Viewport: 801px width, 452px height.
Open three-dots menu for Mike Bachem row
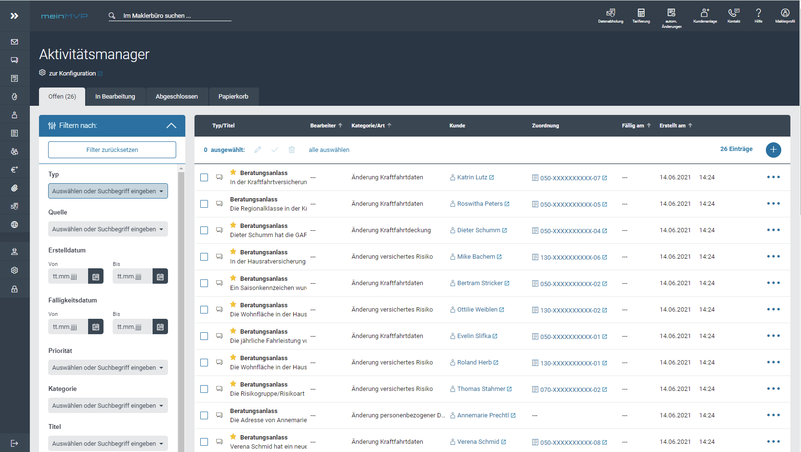point(774,256)
